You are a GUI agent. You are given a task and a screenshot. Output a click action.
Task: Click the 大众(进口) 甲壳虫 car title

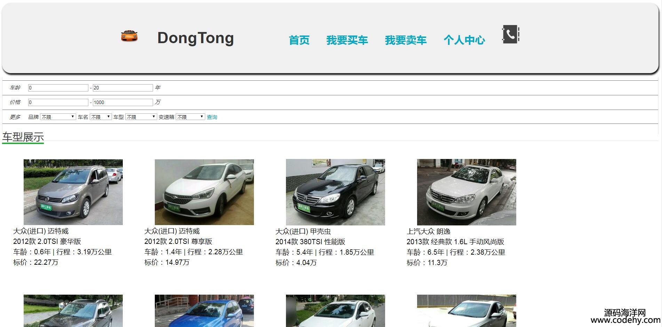point(303,231)
